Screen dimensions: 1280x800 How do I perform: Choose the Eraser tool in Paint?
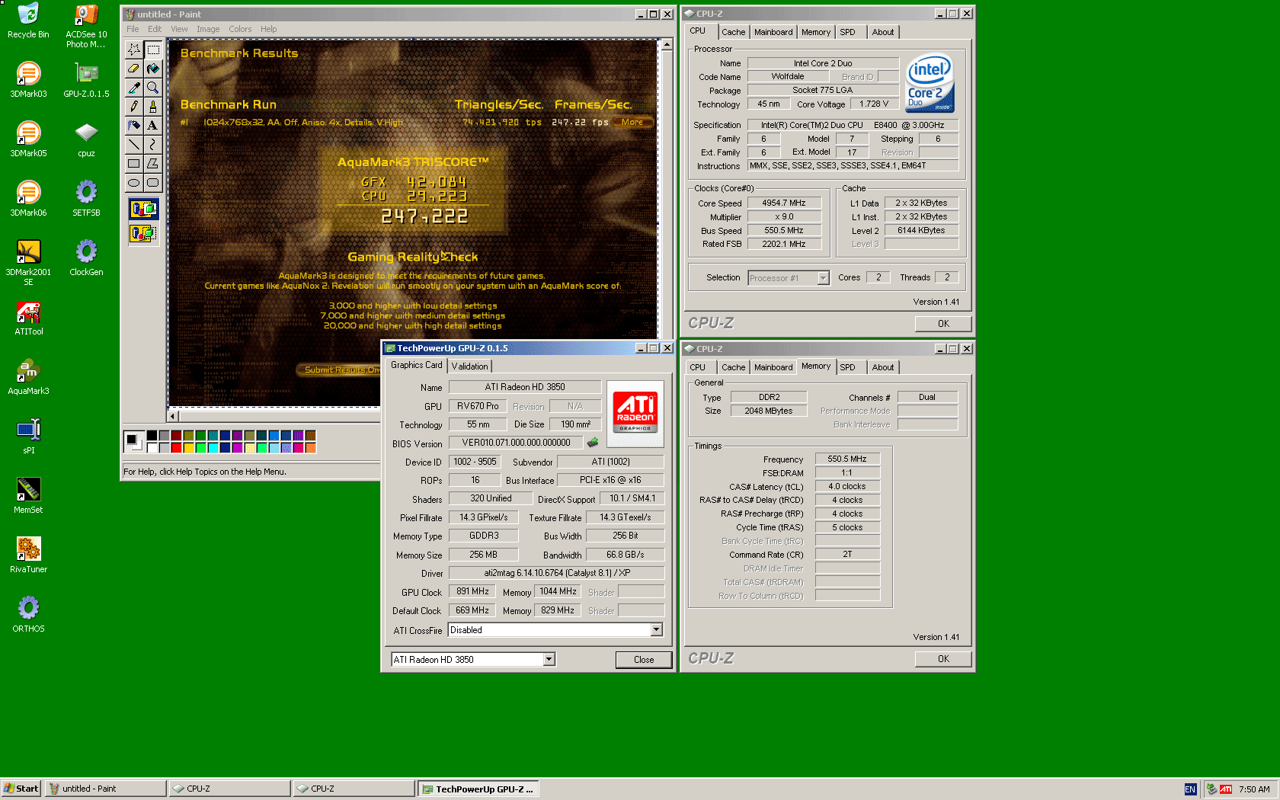pyautogui.click(x=134, y=69)
